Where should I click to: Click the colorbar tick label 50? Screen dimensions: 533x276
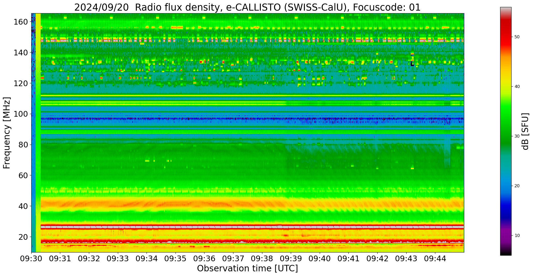point(517,37)
